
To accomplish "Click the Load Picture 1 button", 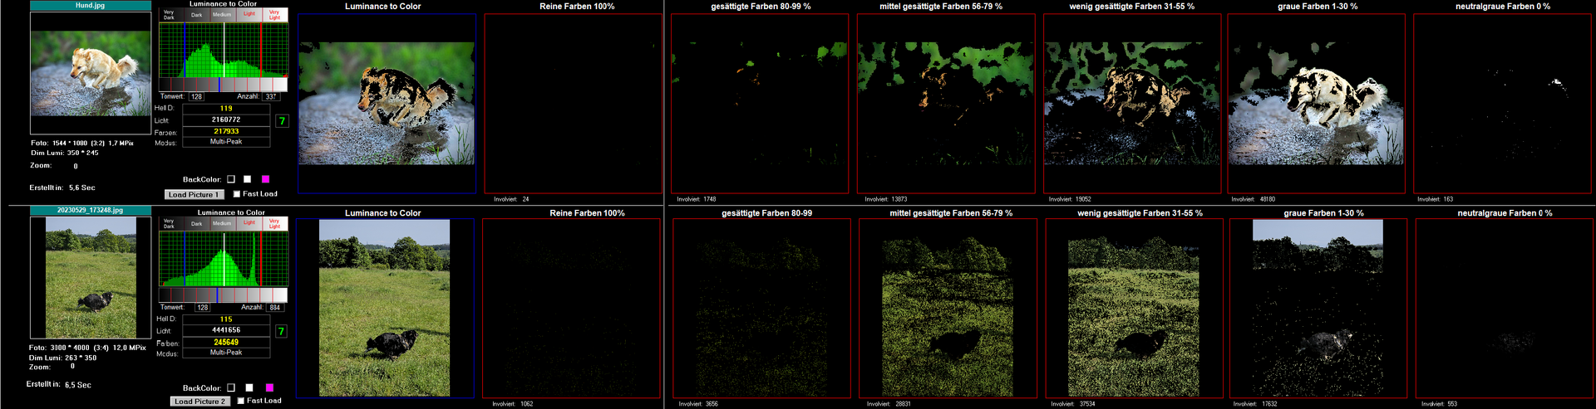I will [194, 195].
